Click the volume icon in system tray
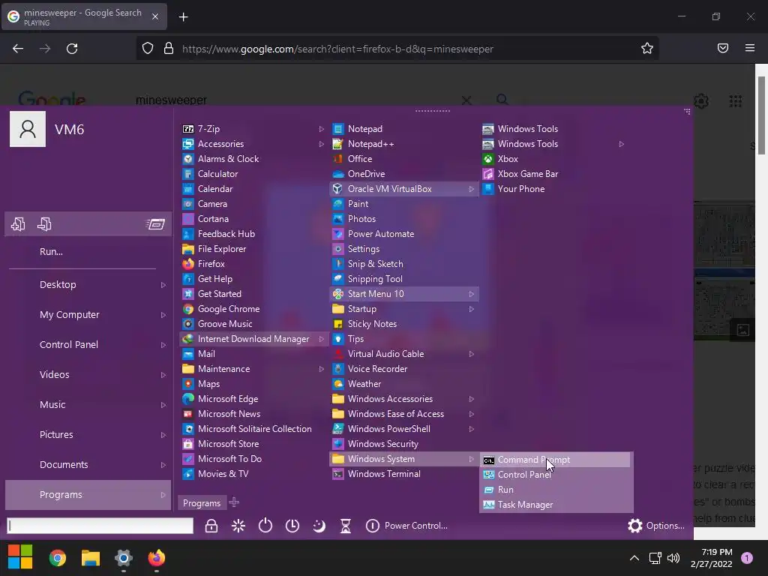Screen dimensions: 768x576 coord(673,558)
